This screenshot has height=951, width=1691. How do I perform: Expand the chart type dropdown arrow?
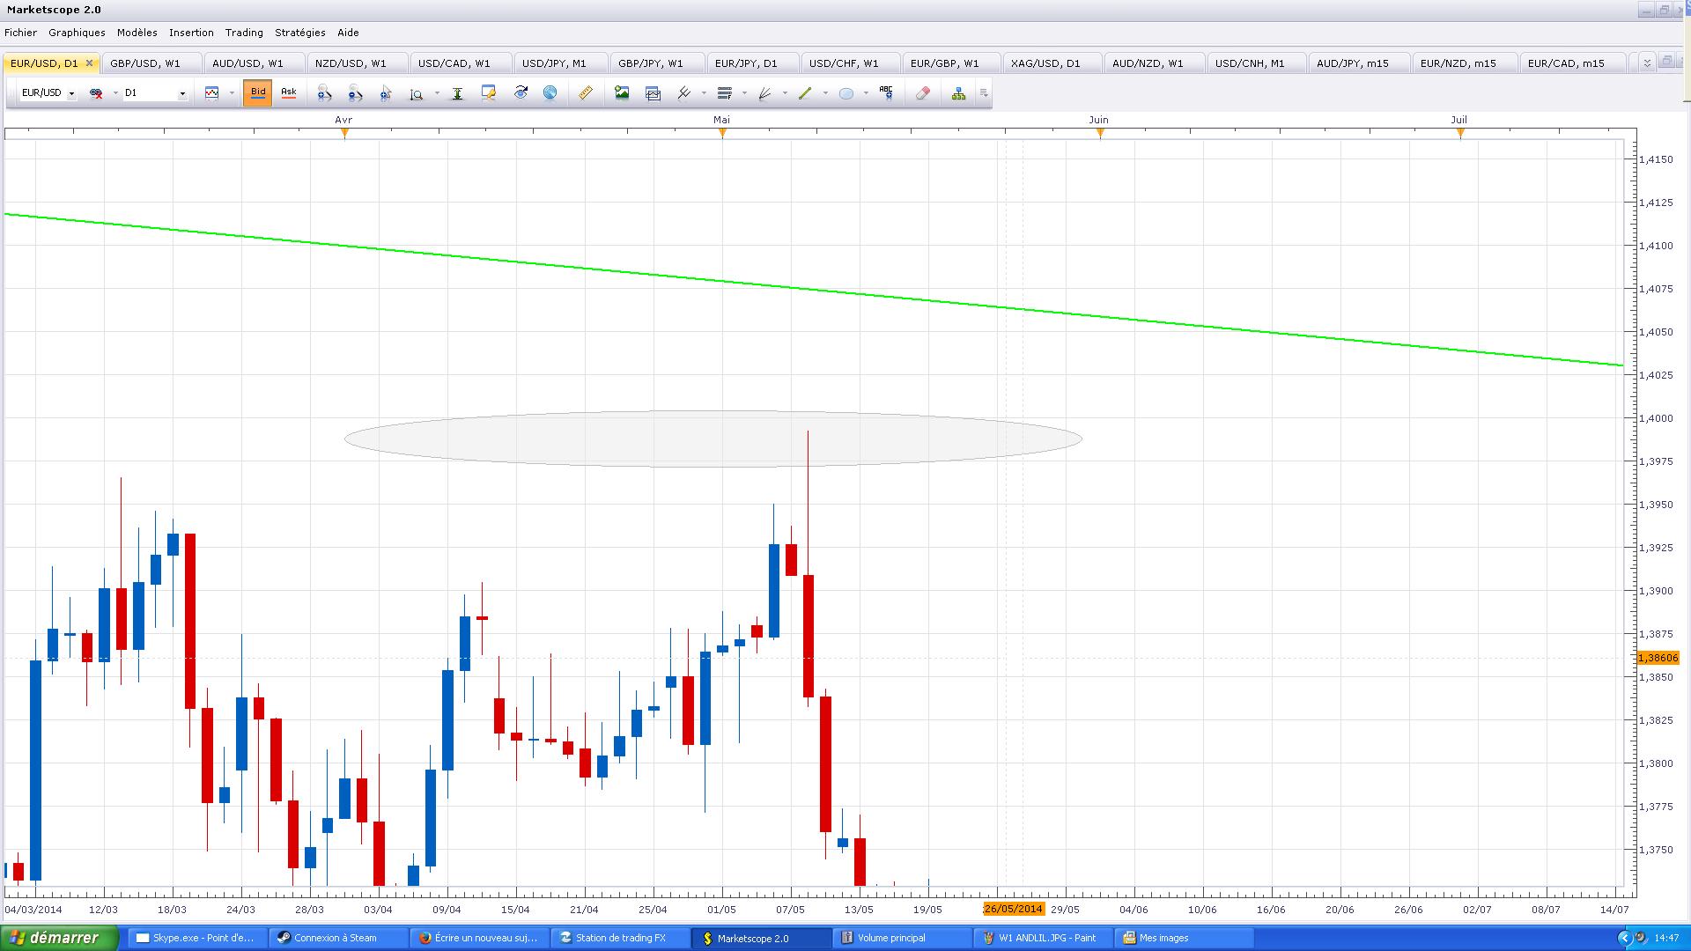tap(232, 93)
